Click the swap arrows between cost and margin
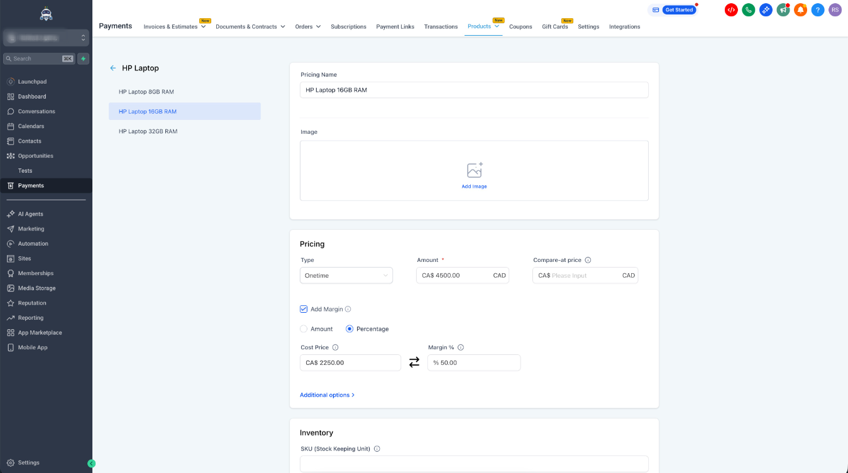The width and height of the screenshot is (848, 473). coord(414,362)
